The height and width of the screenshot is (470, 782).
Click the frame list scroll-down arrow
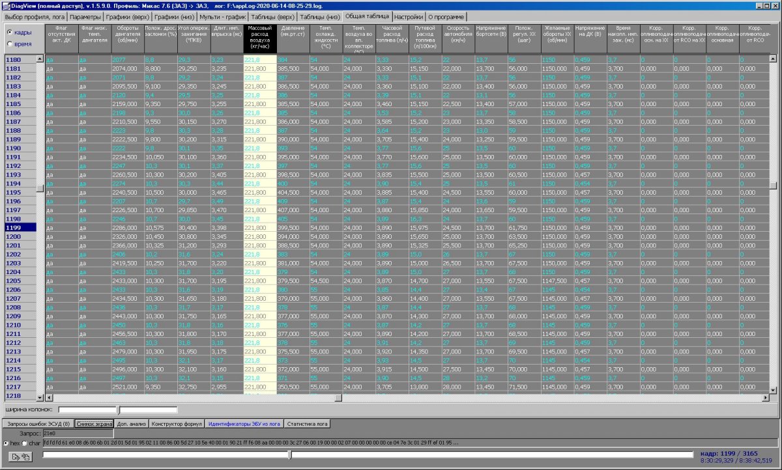coord(40,396)
